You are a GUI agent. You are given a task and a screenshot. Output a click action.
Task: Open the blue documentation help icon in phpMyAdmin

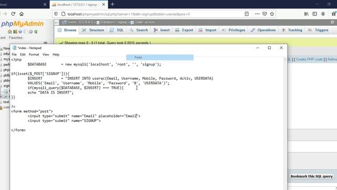(x=20, y=32)
